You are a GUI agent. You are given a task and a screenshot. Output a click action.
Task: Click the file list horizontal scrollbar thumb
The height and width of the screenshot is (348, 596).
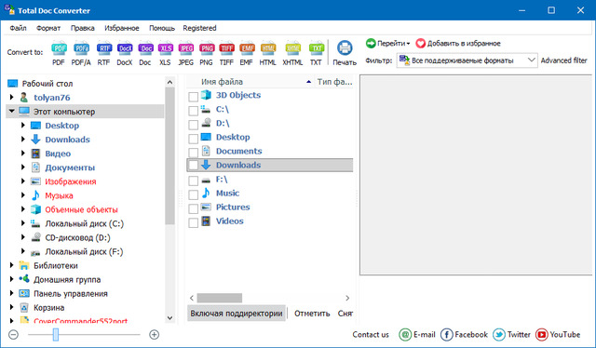coord(220,298)
